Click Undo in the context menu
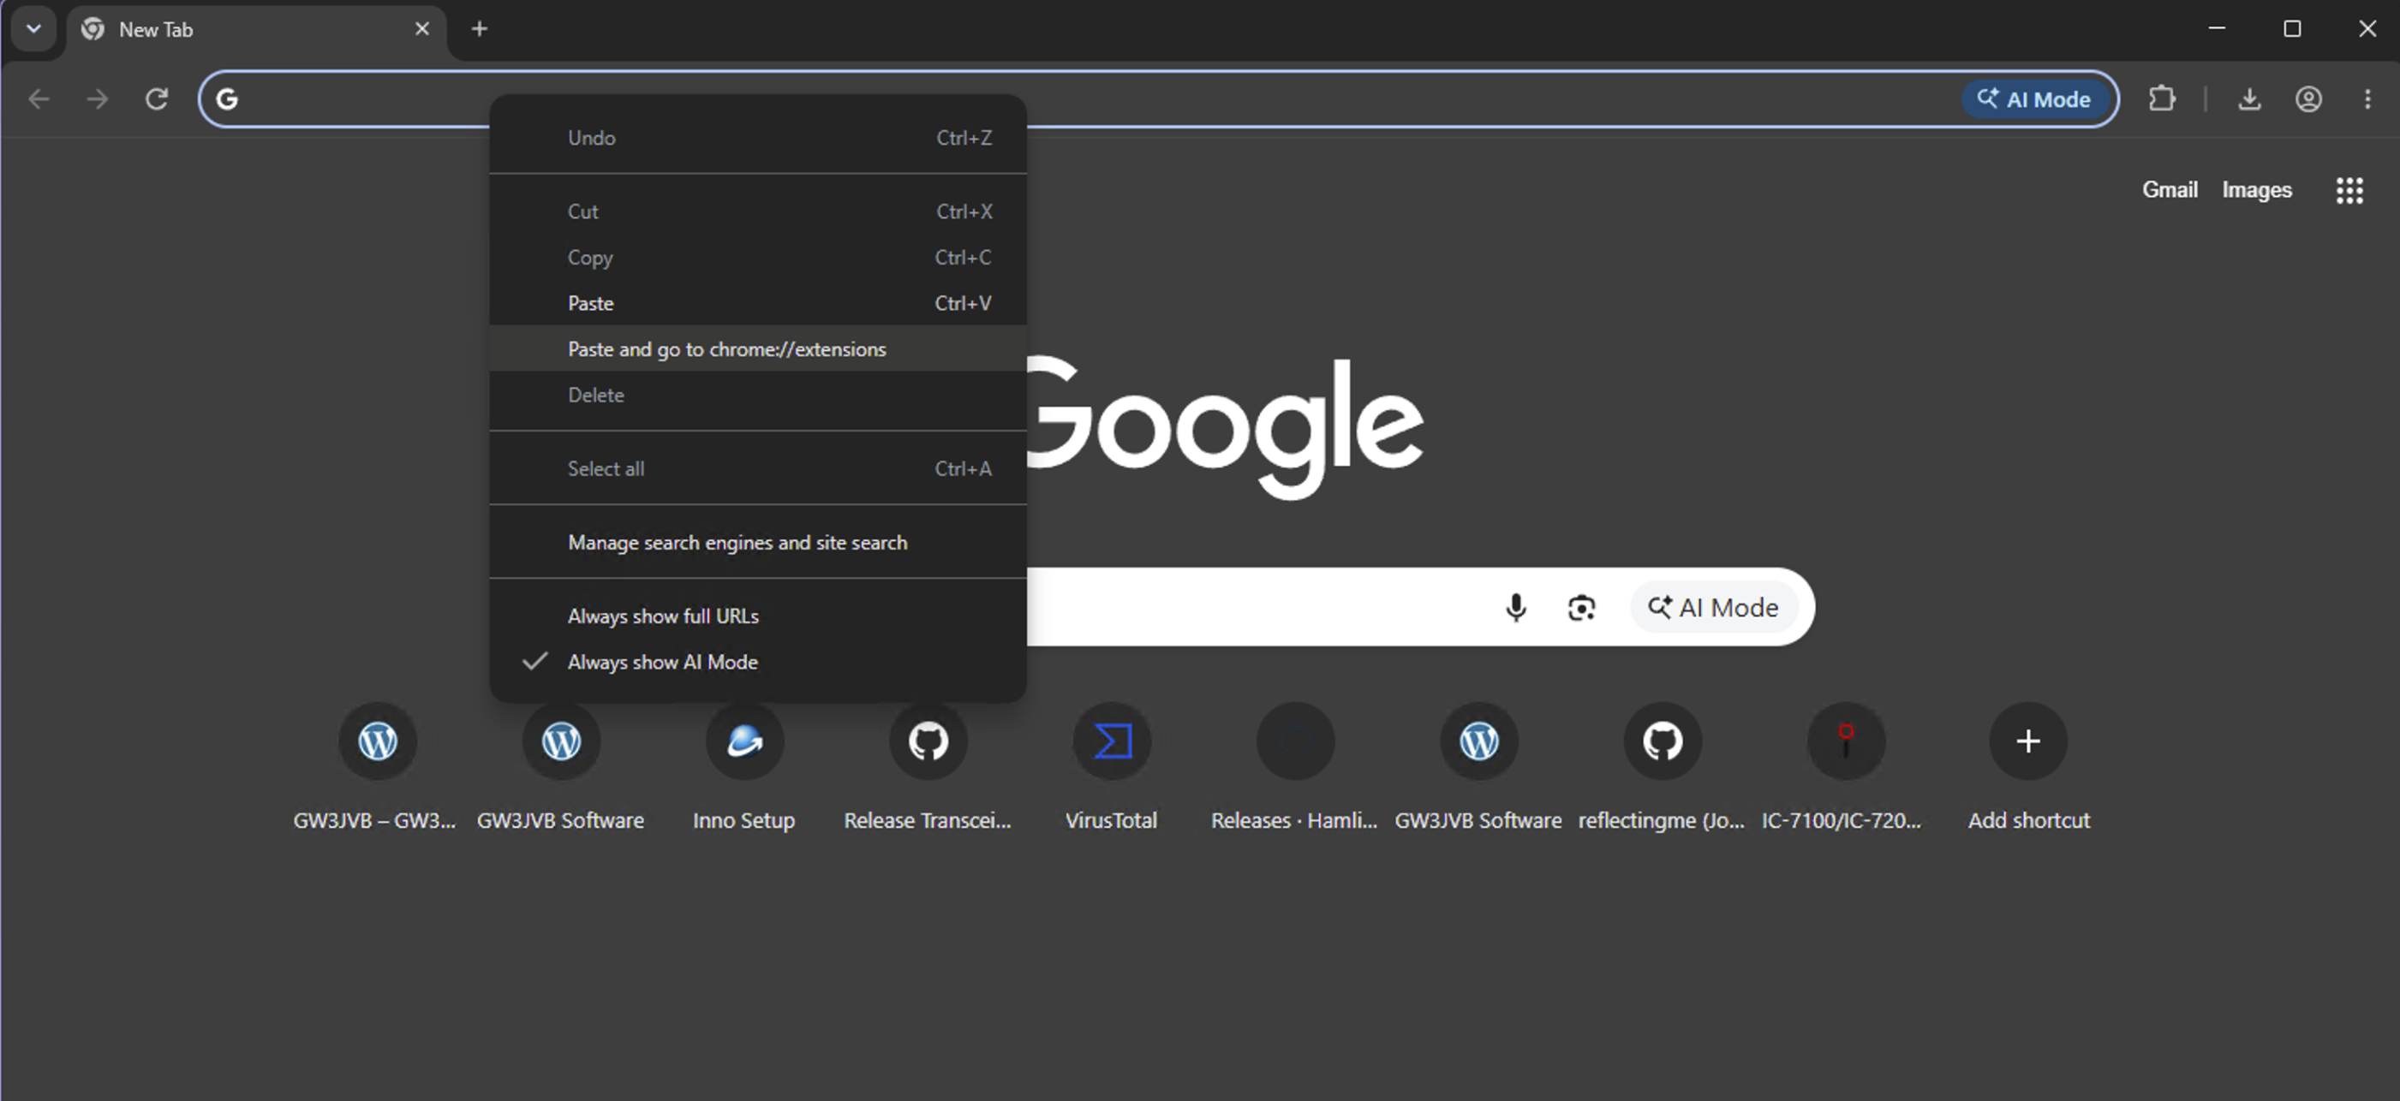2400x1101 pixels. coord(757,138)
